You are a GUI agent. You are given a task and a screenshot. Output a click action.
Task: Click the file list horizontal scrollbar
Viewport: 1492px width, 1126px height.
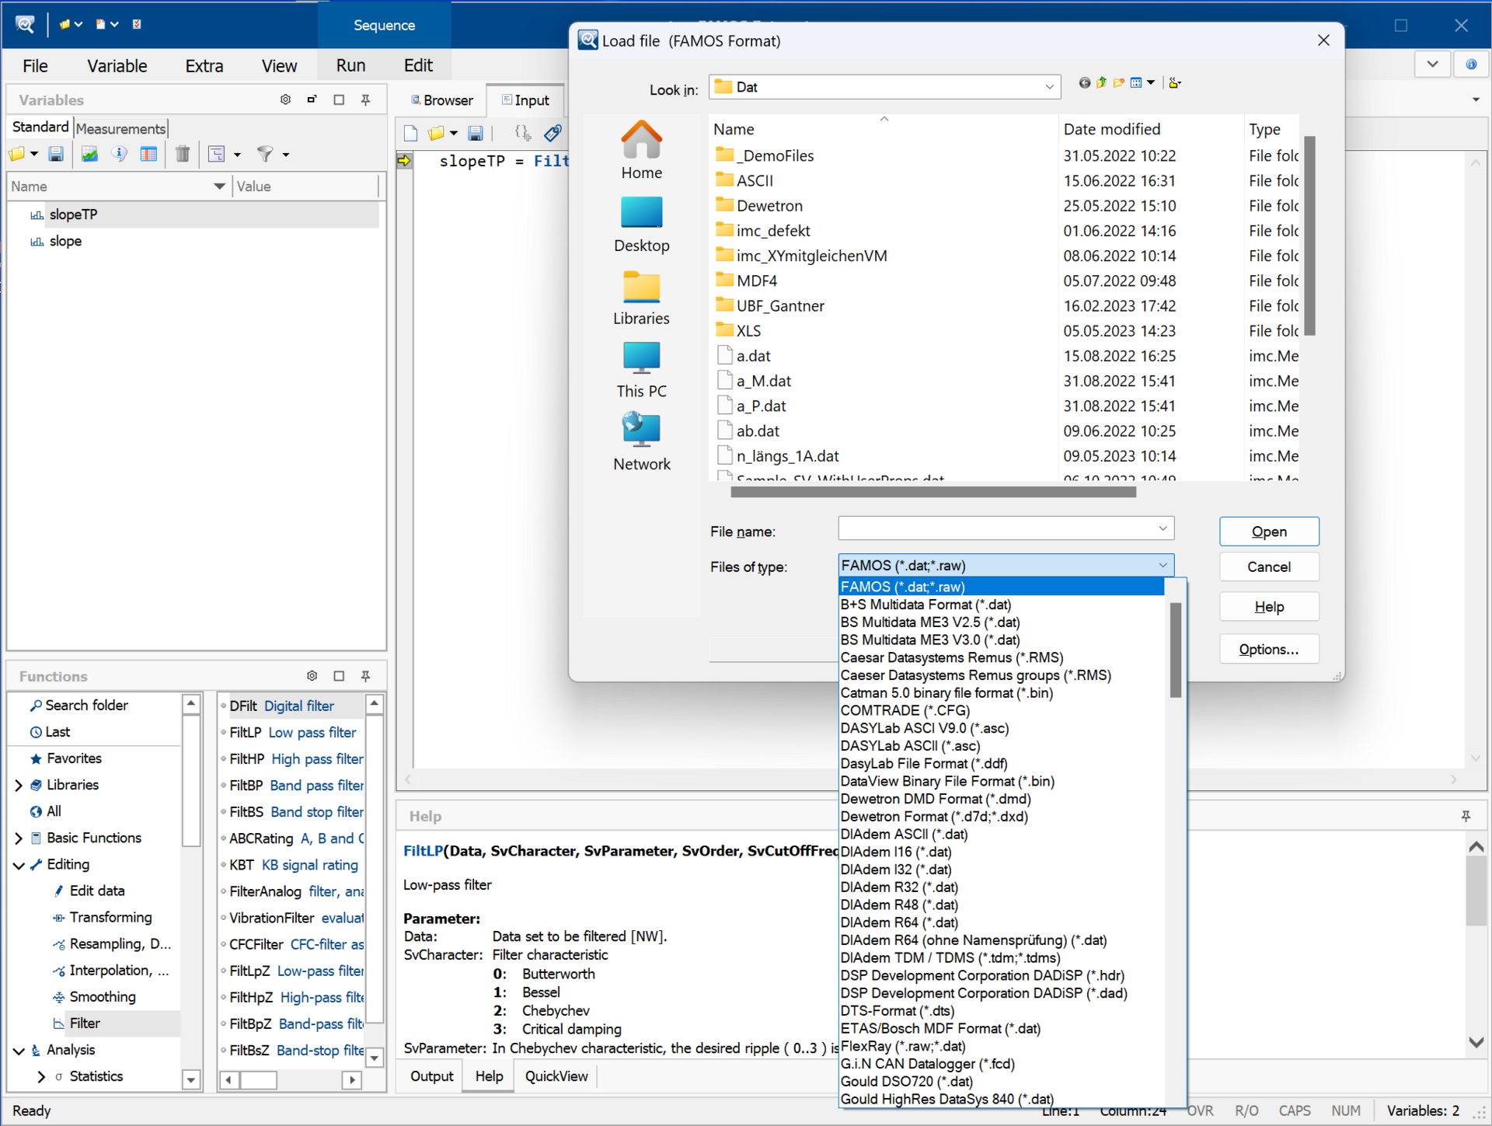click(x=932, y=492)
